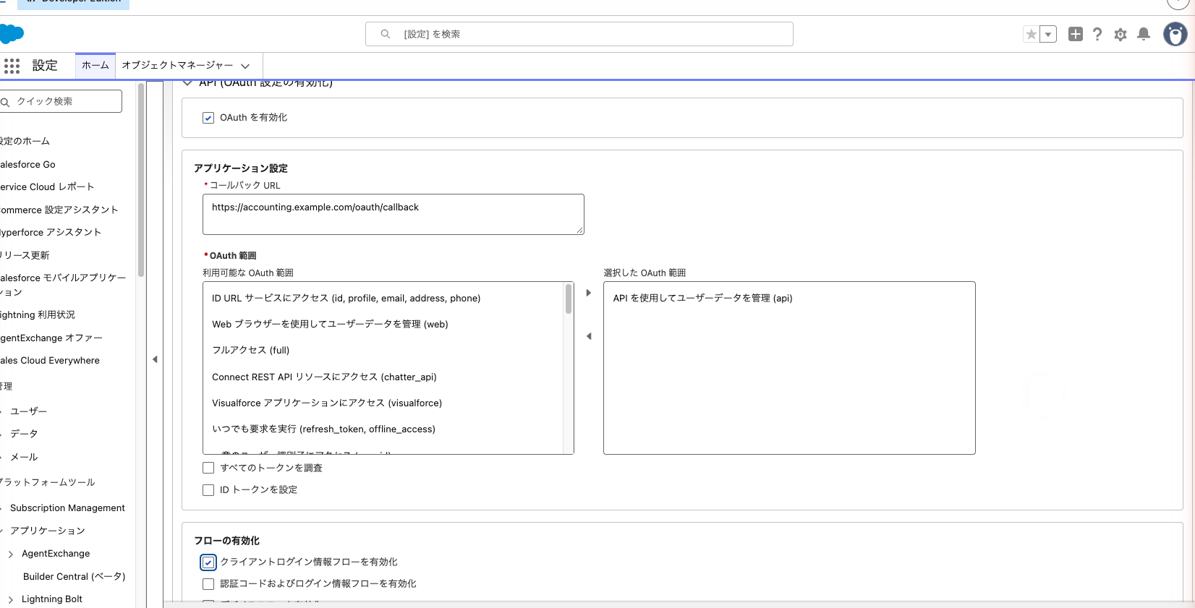Click the Salesforce cloud logo
This screenshot has width=1195, height=608.
pos(12,34)
